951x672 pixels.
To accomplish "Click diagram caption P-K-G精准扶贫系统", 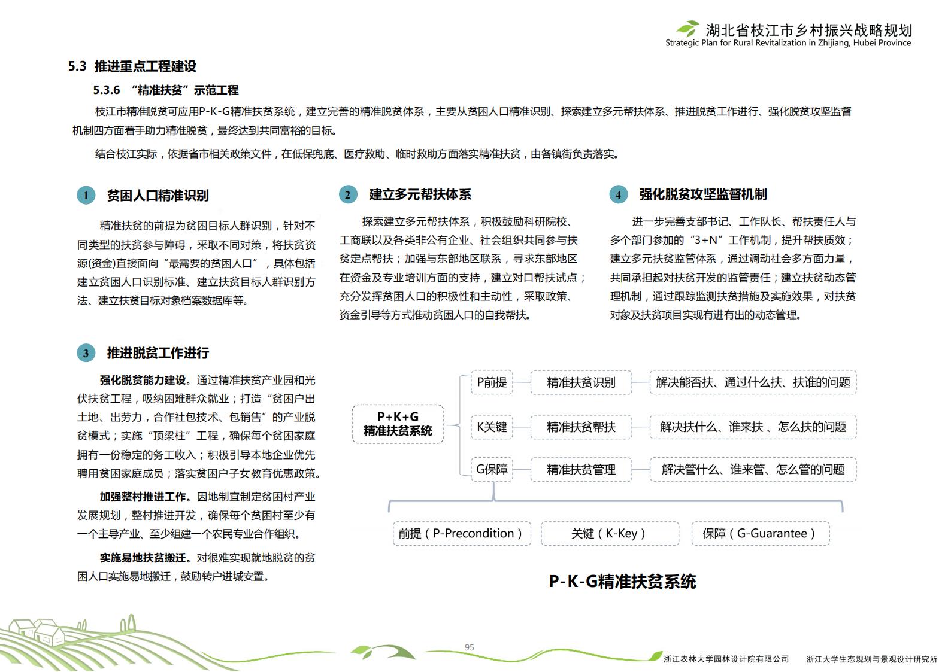I will (622, 582).
